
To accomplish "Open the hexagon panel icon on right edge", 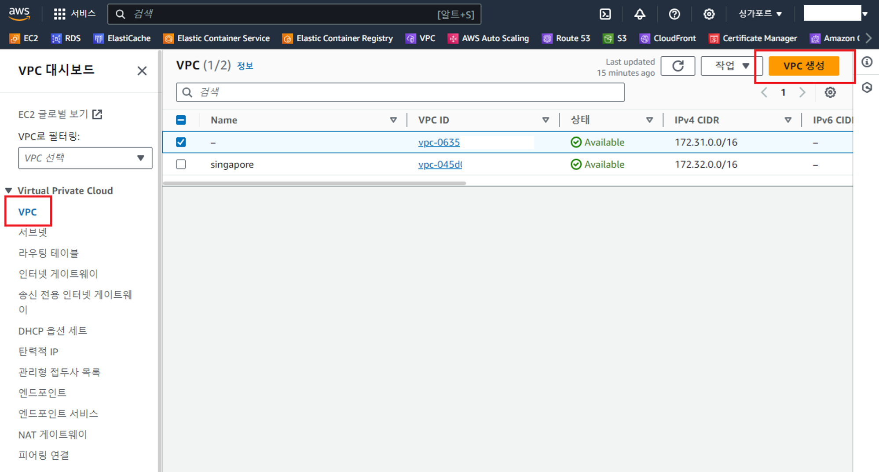I will (867, 88).
